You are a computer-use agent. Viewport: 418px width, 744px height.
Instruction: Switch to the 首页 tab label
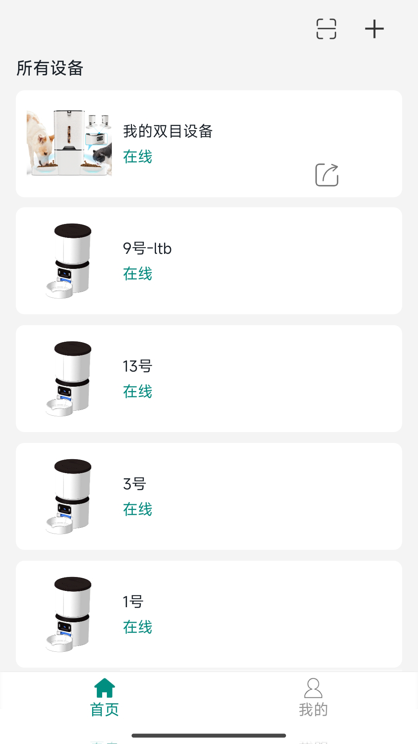point(104,710)
